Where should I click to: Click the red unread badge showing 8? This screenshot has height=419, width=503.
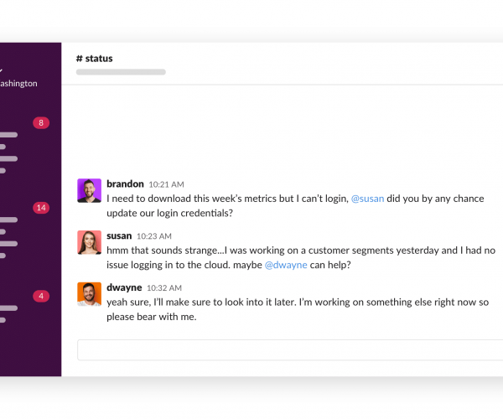click(x=41, y=123)
